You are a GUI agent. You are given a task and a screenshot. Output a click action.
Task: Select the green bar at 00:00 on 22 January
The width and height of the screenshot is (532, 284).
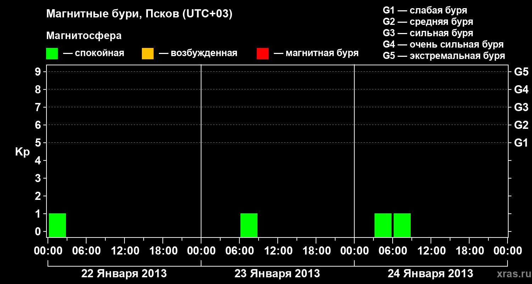click(57, 225)
